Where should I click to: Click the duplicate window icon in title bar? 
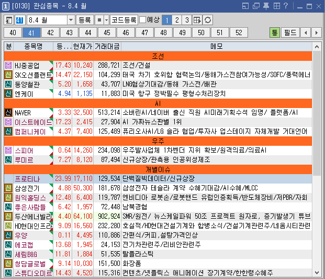(x=256, y=6)
